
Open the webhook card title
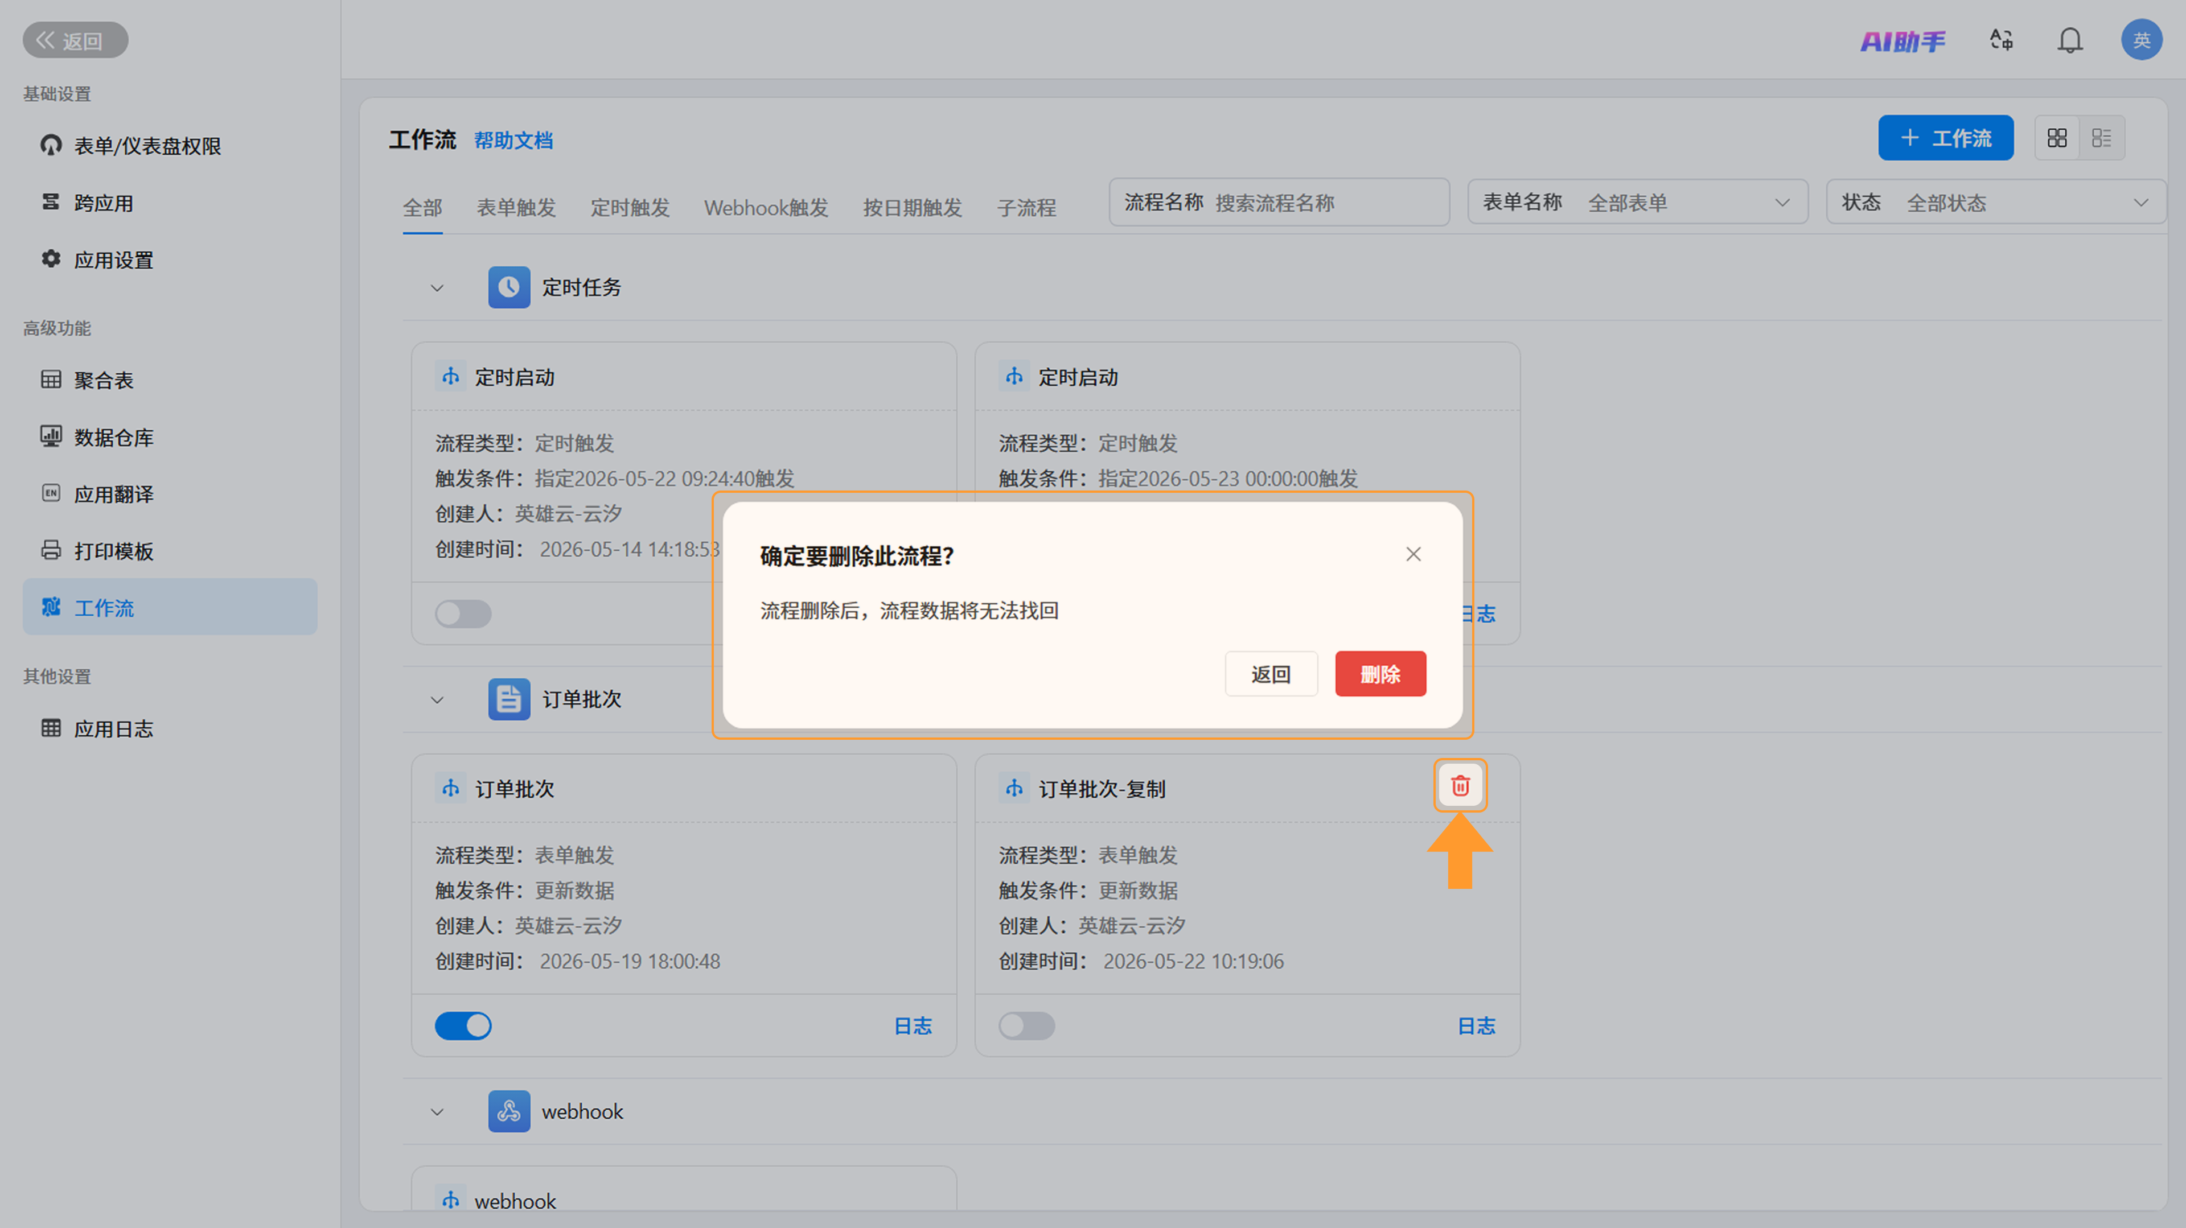tap(515, 1201)
